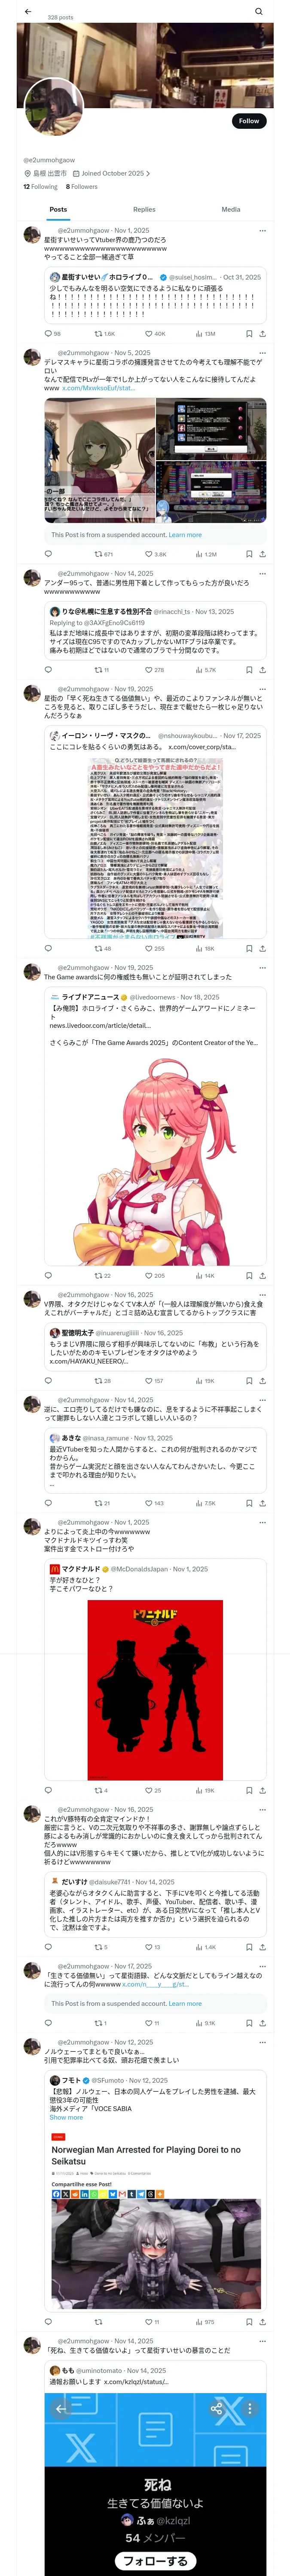
Task: Go back using the arrow icon
Action: click(28, 11)
